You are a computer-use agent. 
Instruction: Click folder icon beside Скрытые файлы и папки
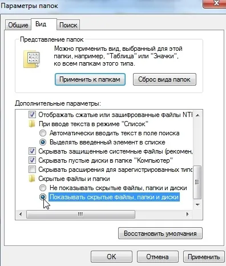(32, 179)
